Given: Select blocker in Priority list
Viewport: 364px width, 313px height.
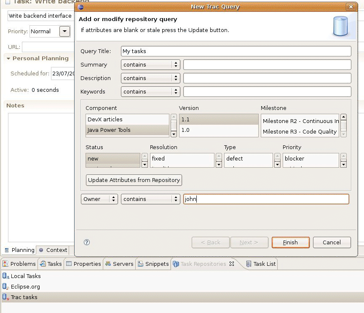Looking at the screenshot, I should coord(310,158).
